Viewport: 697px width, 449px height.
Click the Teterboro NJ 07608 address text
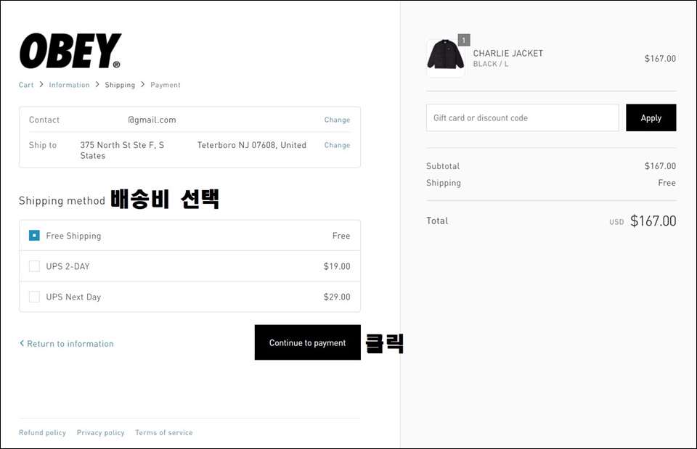tap(252, 145)
